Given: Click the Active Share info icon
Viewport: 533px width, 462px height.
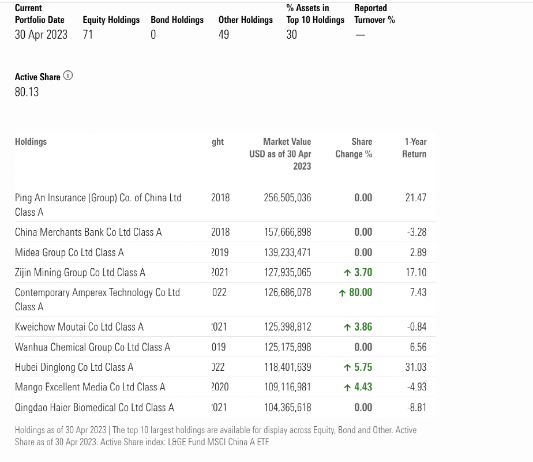Looking at the screenshot, I should click(68, 76).
